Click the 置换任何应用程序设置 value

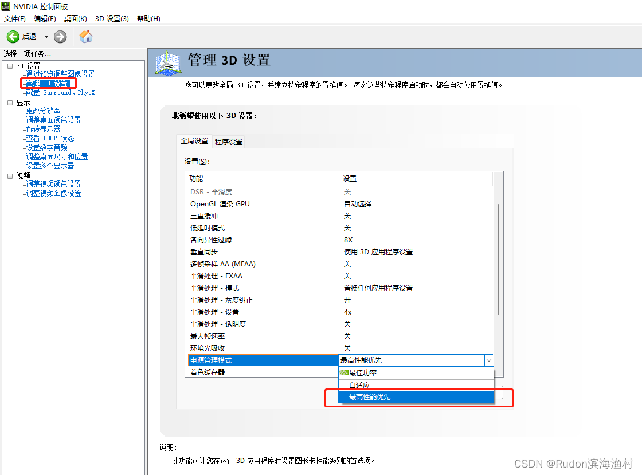[378, 288]
